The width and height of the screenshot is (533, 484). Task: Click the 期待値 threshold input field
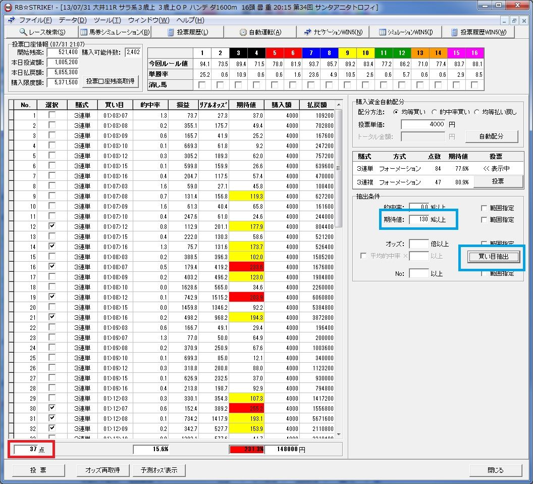click(419, 220)
